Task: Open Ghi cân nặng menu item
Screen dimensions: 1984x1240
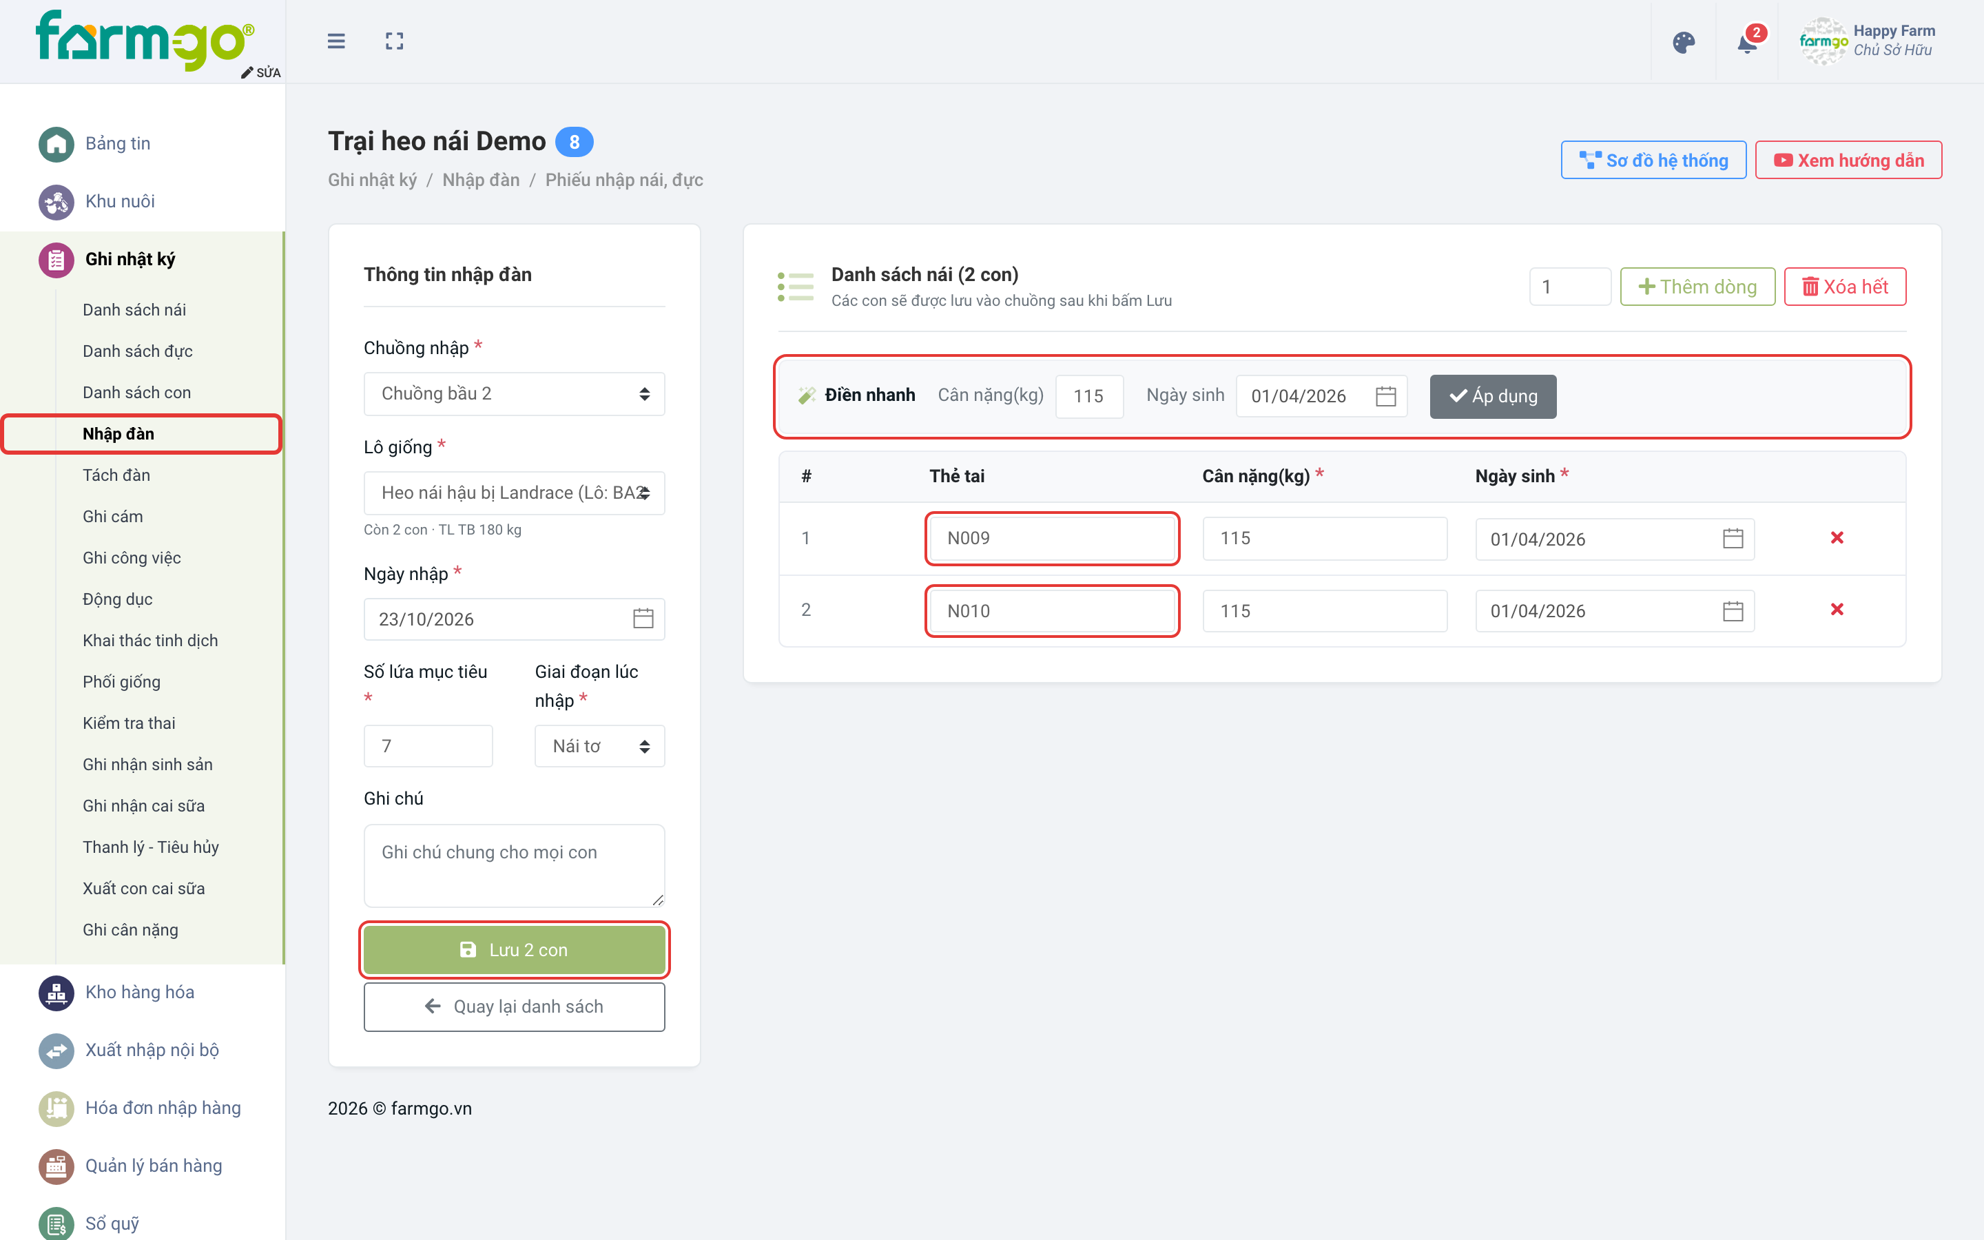Action: (x=130, y=930)
